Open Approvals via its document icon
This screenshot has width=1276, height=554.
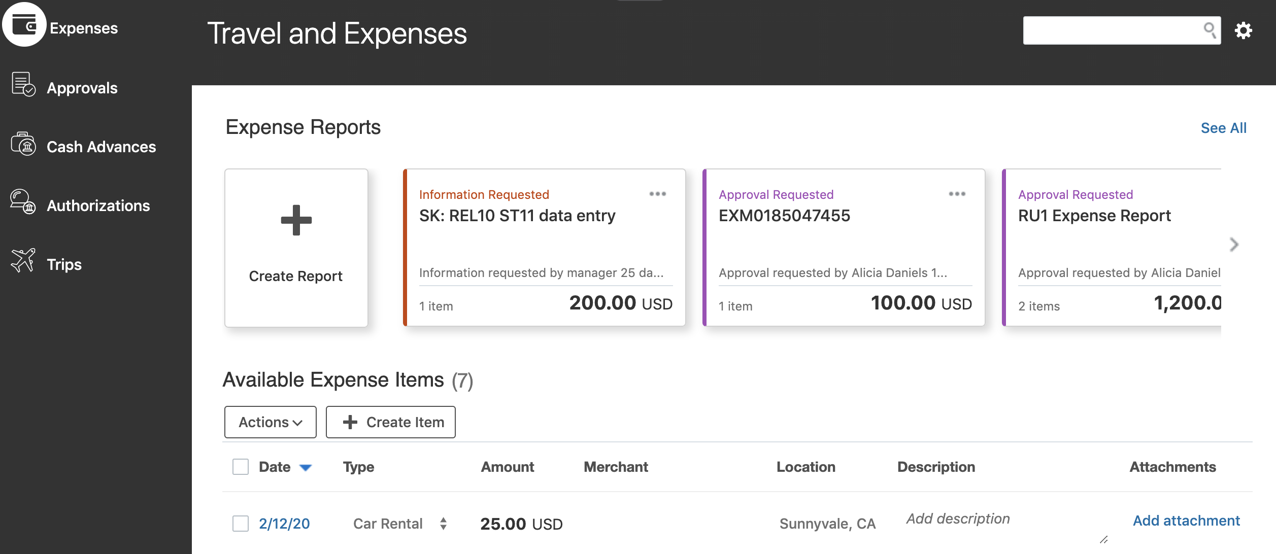point(23,84)
